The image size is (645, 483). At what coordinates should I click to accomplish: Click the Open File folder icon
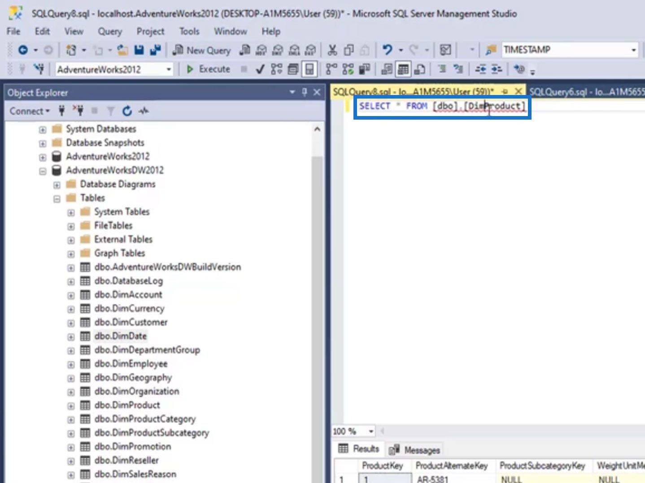[x=123, y=50]
